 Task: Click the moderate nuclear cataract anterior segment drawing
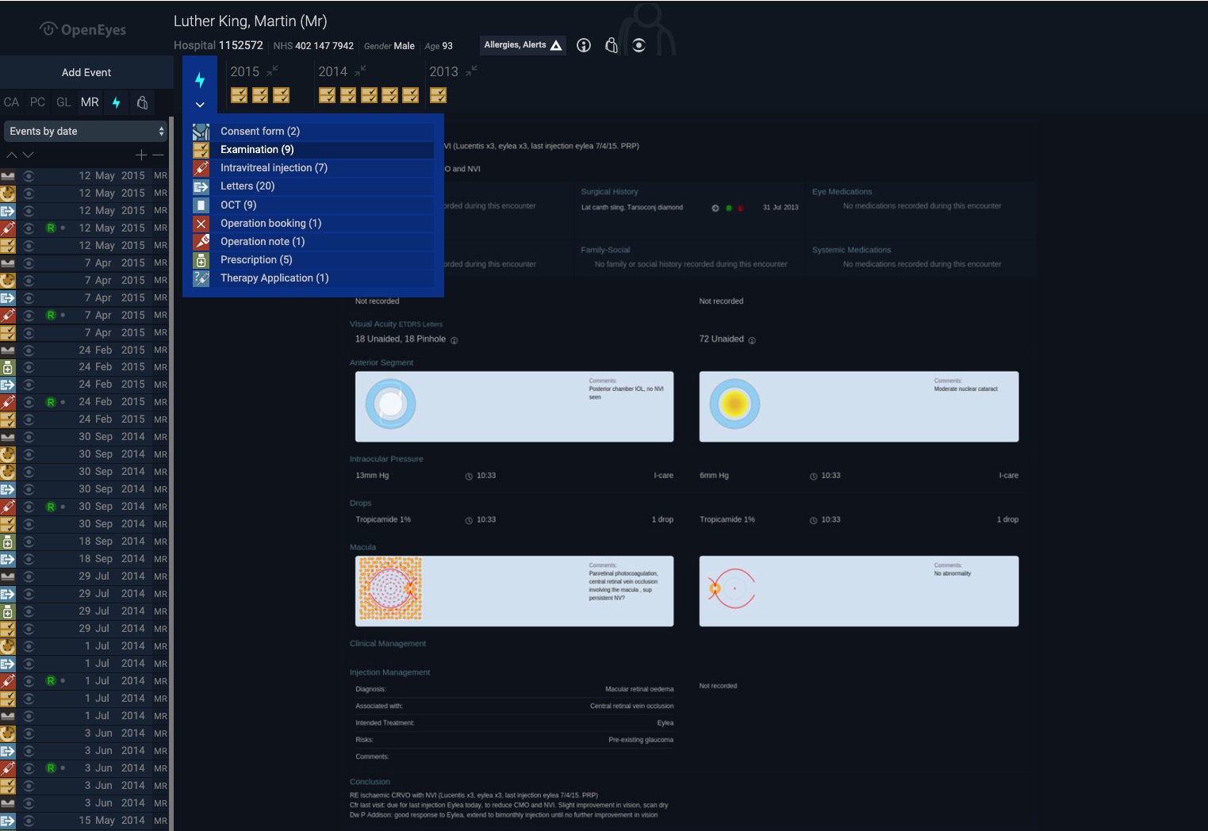point(734,404)
